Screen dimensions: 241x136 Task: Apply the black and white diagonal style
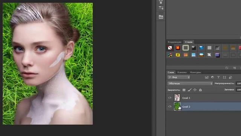click(194, 48)
